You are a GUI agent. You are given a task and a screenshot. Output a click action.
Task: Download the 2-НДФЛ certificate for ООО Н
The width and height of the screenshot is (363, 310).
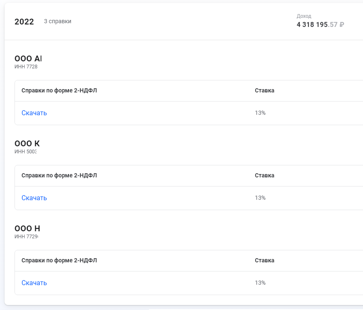click(34, 283)
